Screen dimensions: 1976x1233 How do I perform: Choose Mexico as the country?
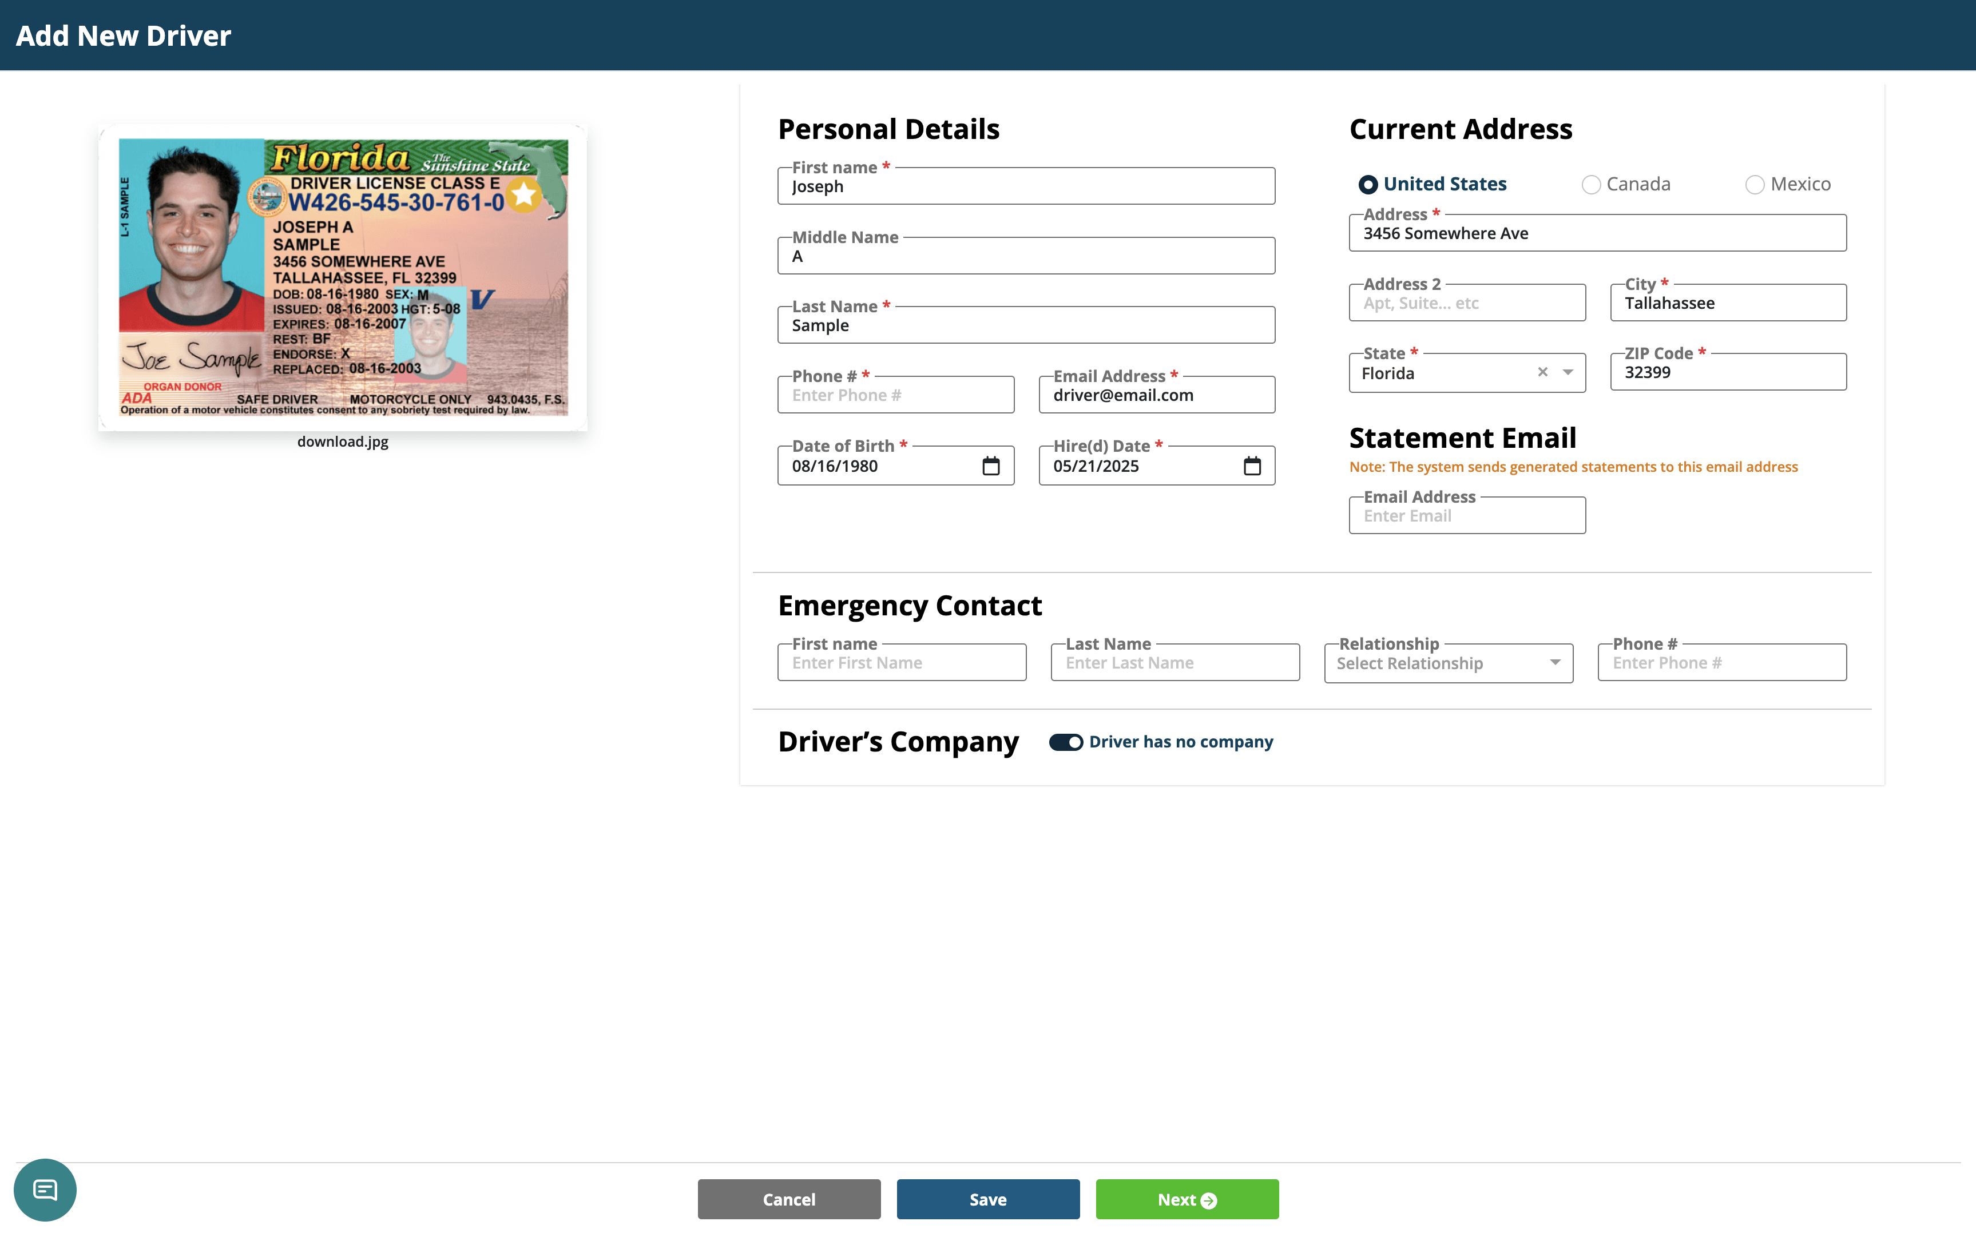pyautogui.click(x=1754, y=184)
